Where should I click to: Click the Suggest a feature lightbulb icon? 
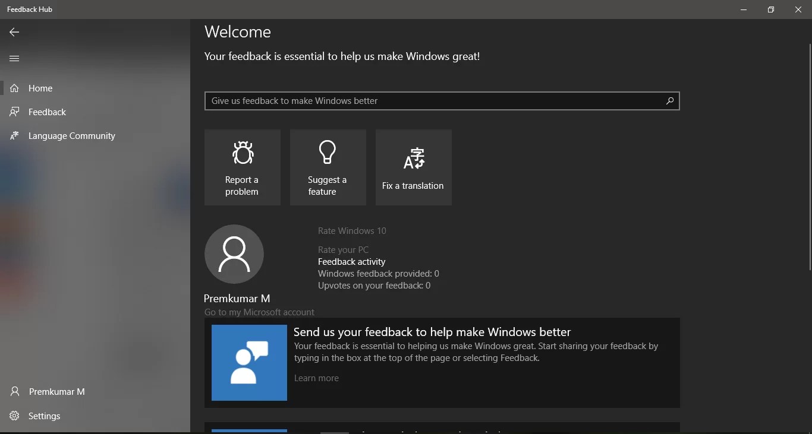[x=328, y=152]
